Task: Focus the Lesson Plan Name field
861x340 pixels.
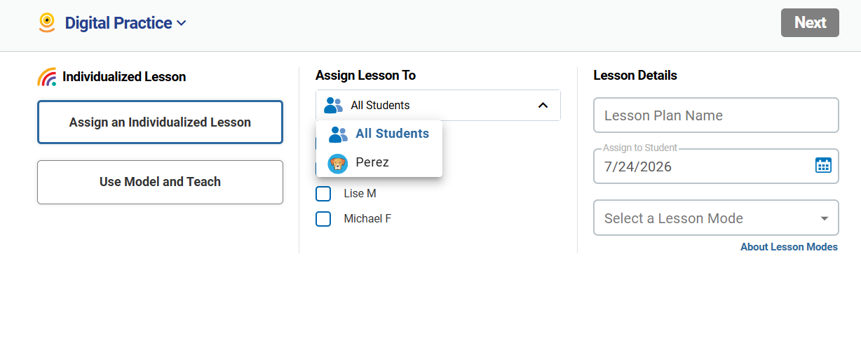Action: 716,115
